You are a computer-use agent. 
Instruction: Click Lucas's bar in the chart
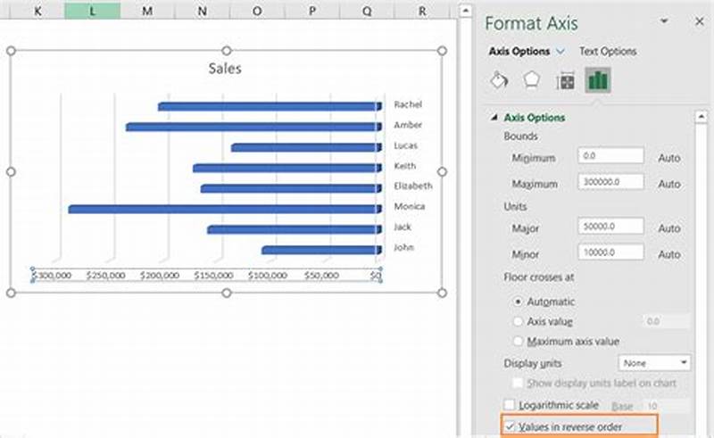point(306,147)
